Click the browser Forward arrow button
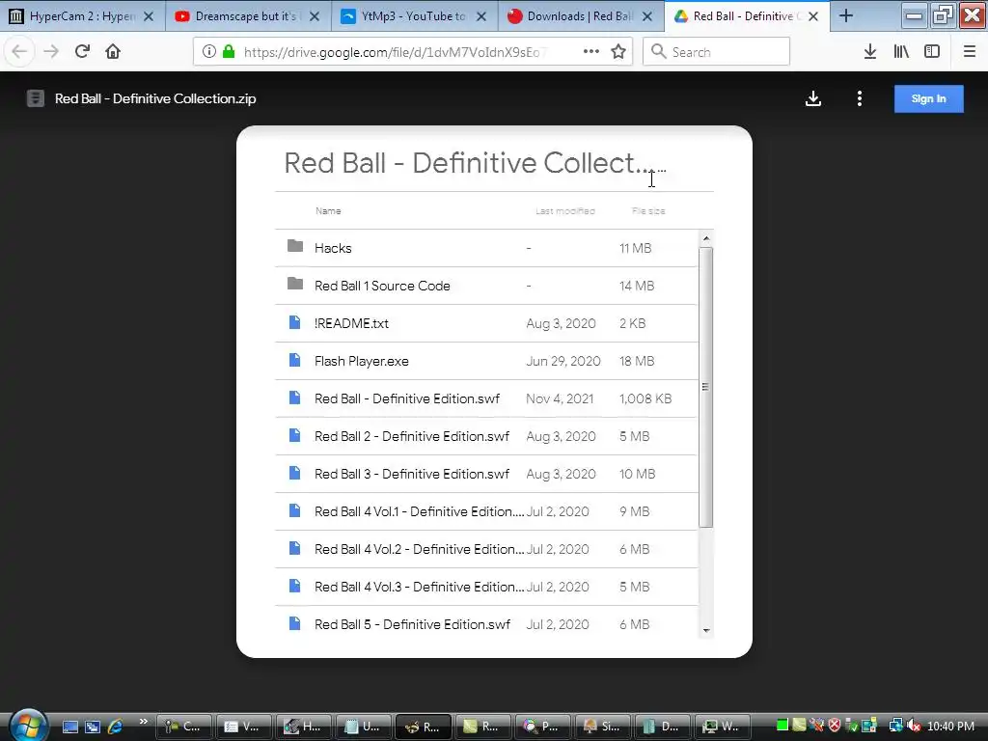The height and width of the screenshot is (741, 988). (51, 52)
